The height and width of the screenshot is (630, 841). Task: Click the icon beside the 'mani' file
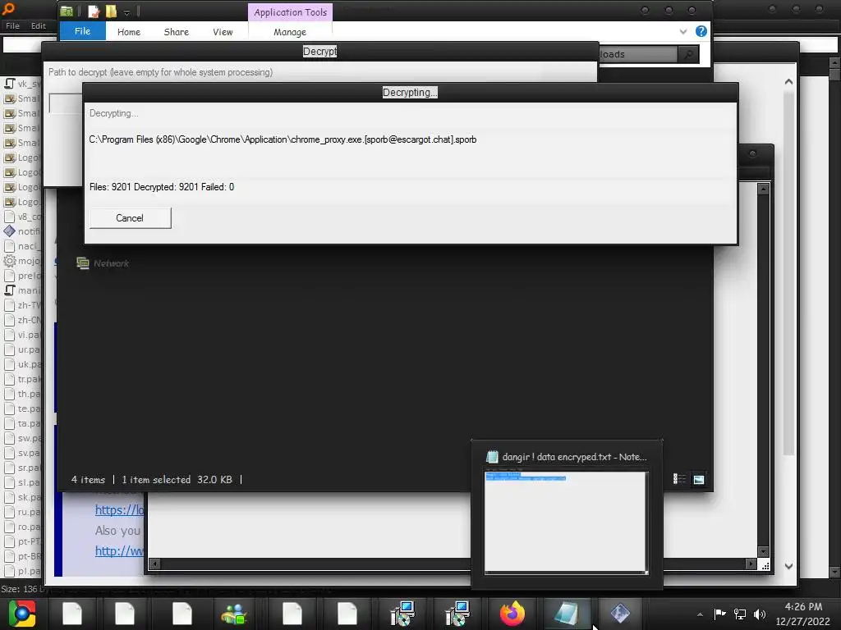(x=9, y=290)
